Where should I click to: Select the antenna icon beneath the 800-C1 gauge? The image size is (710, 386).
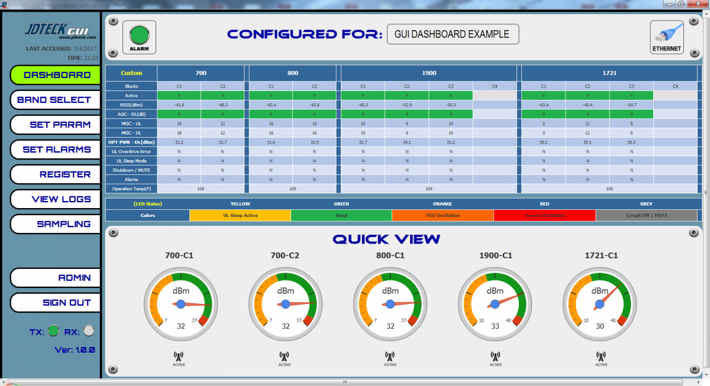click(x=390, y=356)
